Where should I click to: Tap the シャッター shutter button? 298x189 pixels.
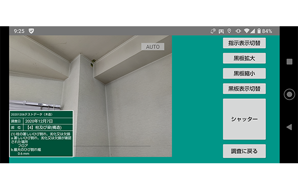[x=244, y=119]
